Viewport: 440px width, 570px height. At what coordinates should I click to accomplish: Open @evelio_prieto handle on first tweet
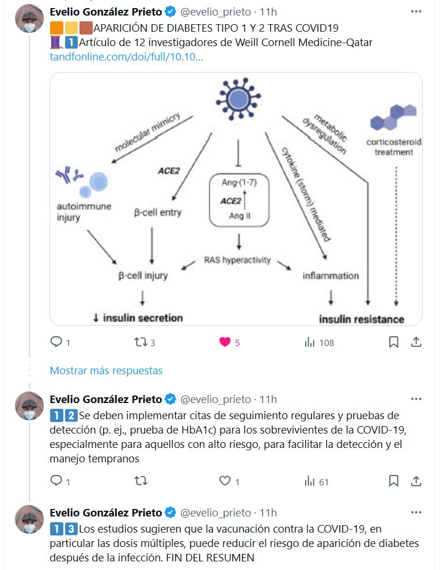[x=216, y=12]
